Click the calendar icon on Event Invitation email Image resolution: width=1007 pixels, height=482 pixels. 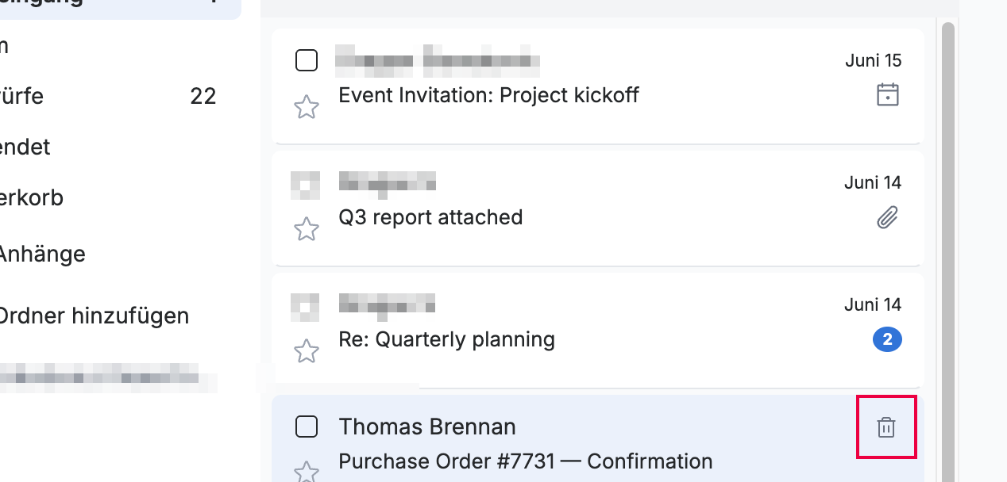tap(887, 95)
